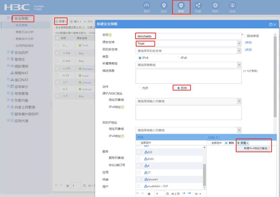Click the dialog's right vertical scrollbar
This screenshot has width=280, height=197.
pos(275,77)
